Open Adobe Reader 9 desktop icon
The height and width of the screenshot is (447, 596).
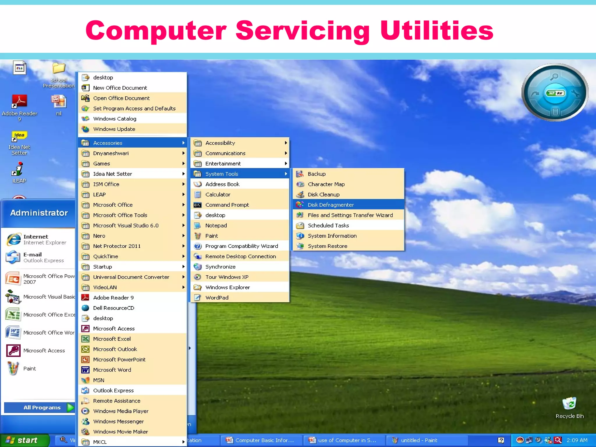click(19, 107)
